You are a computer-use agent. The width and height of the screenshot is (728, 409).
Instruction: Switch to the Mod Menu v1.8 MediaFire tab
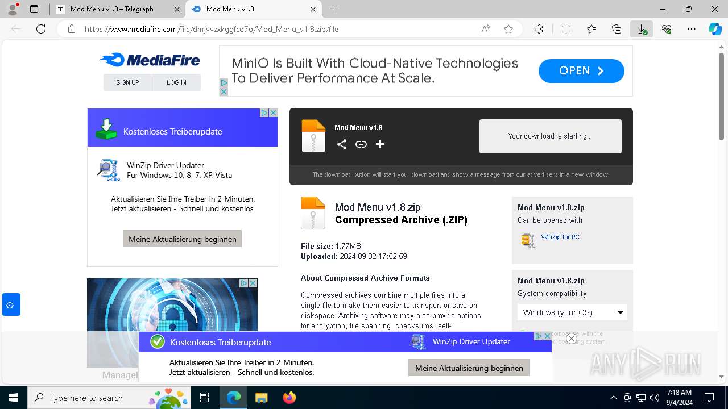230,9
